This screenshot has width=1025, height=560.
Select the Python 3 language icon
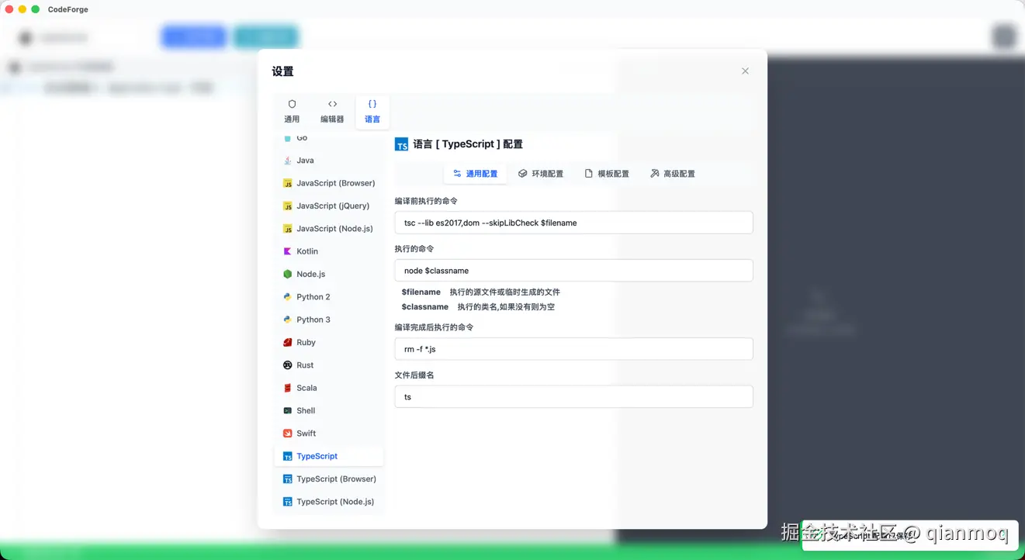tap(288, 319)
